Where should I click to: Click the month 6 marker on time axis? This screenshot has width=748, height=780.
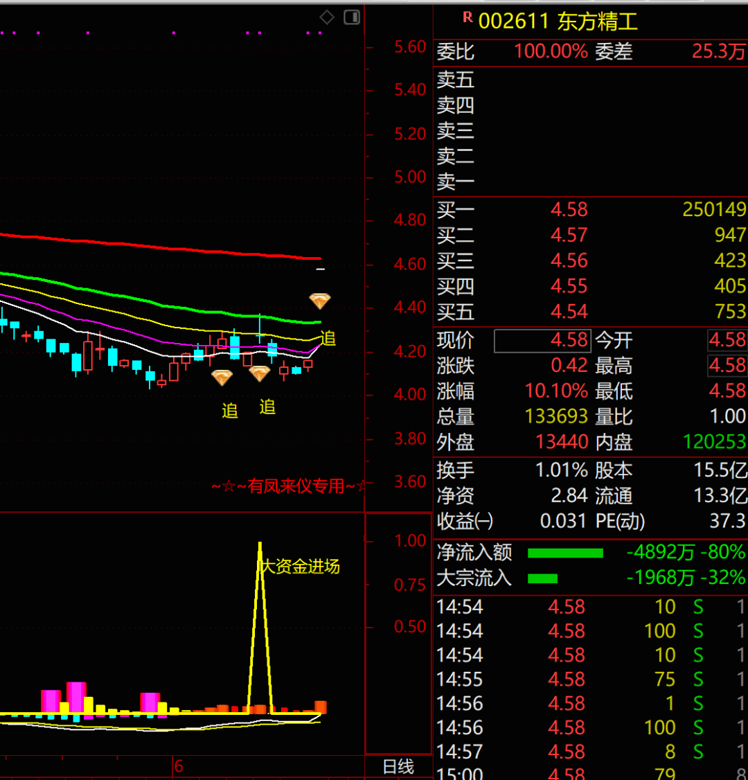(x=179, y=766)
